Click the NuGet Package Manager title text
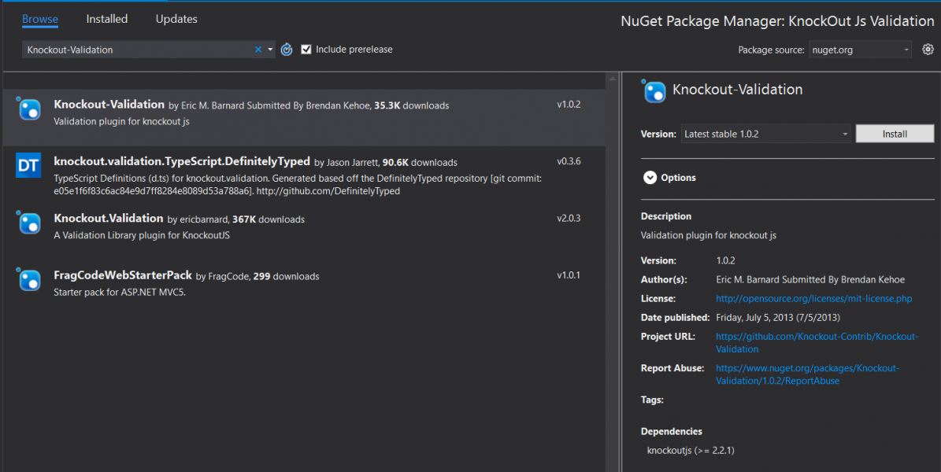The width and height of the screenshot is (941, 472). pos(777,21)
